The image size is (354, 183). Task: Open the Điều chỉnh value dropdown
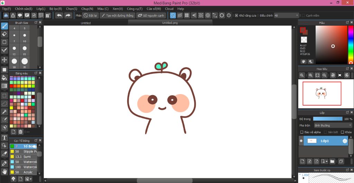(x=297, y=16)
